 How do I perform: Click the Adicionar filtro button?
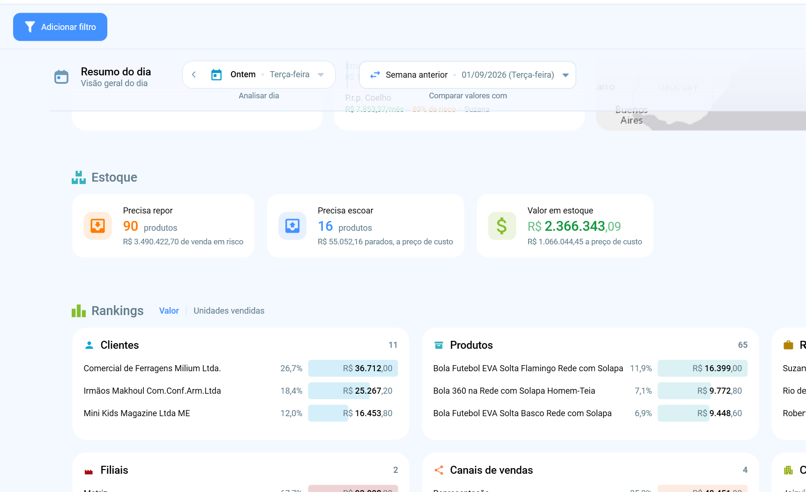(60, 27)
